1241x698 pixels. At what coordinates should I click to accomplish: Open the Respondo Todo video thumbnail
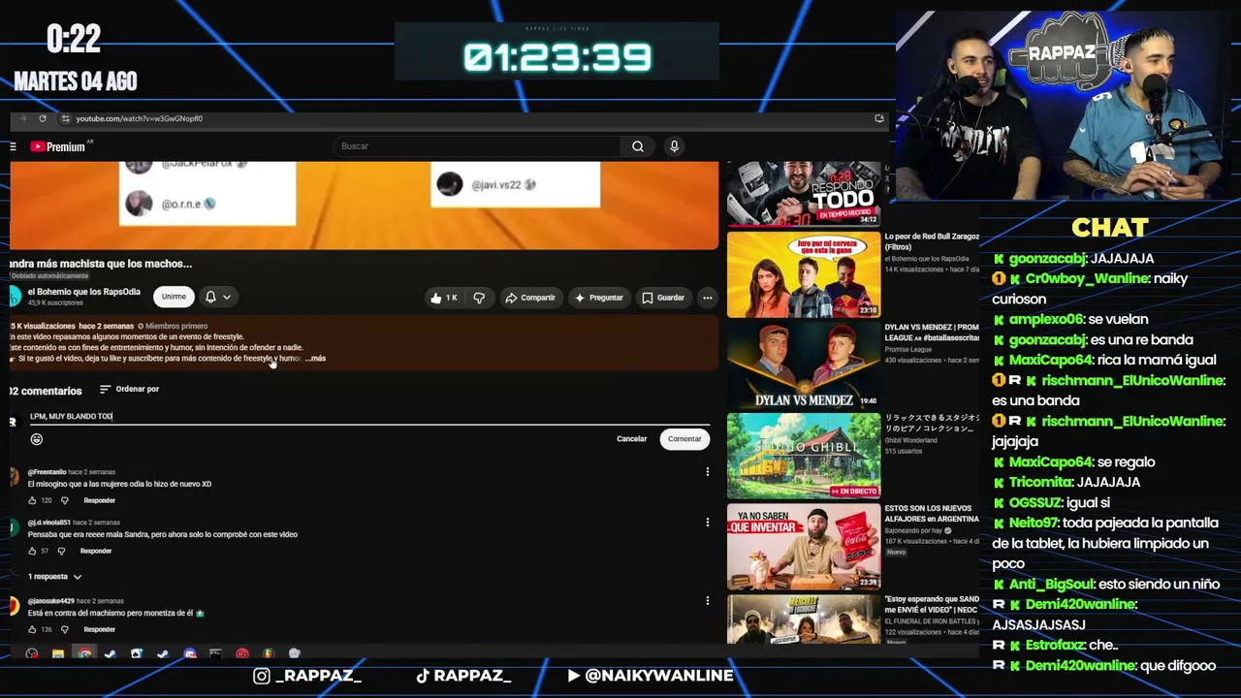pyautogui.click(x=804, y=194)
